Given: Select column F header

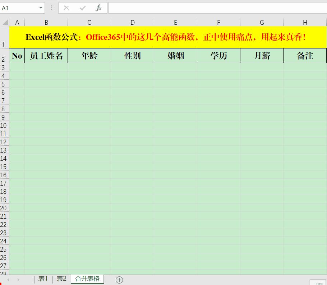Looking at the screenshot, I should (218, 22).
